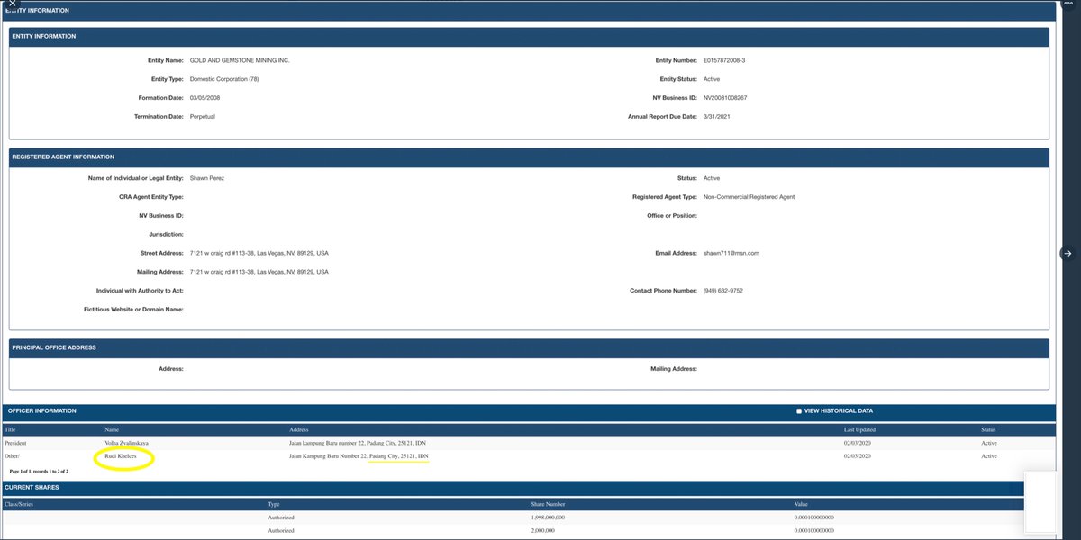Viewport: 1081px width, 540px height.
Task: Select the Share Number column header
Action: (549, 504)
